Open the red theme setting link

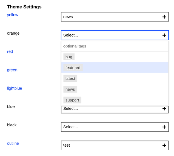click(10, 51)
